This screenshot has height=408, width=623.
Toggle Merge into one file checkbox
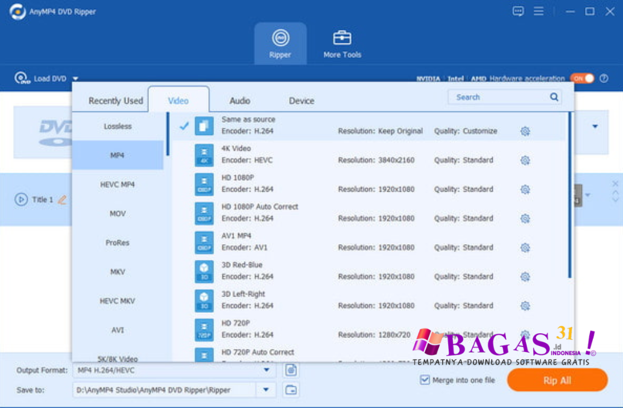pyautogui.click(x=425, y=380)
